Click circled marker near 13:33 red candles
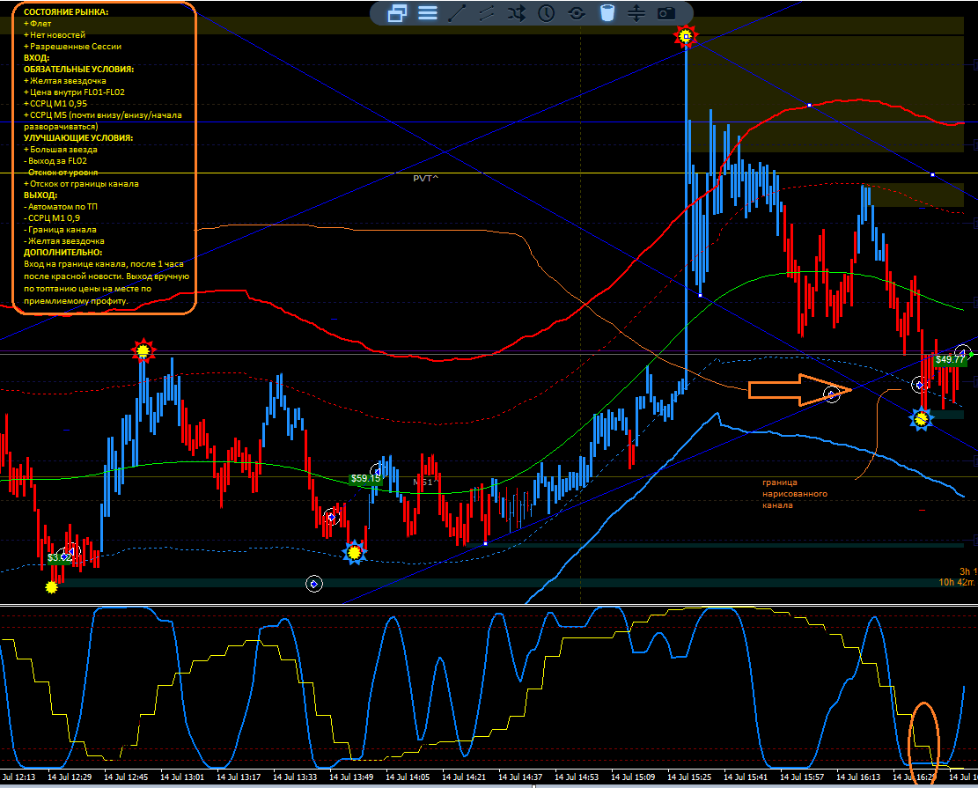 [332, 517]
